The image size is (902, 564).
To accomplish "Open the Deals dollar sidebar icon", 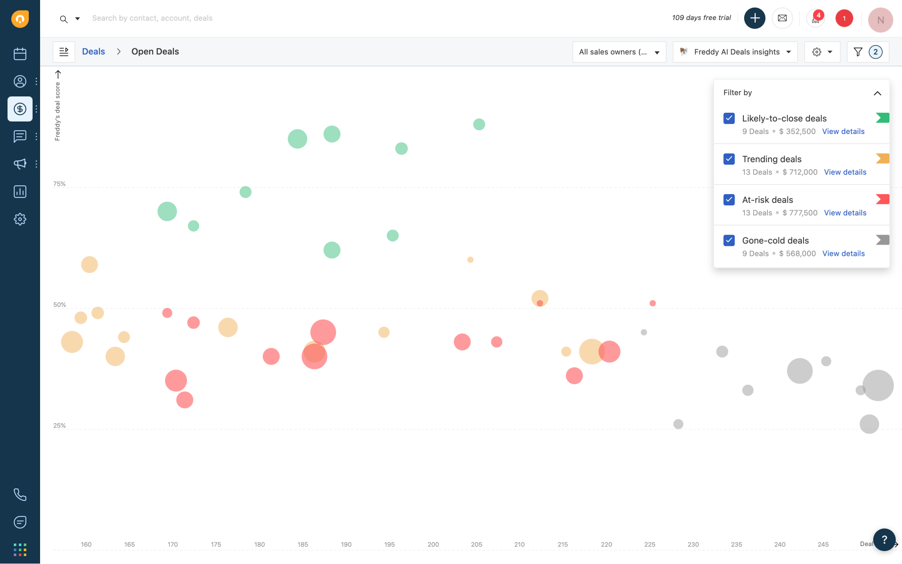I will tap(20, 109).
